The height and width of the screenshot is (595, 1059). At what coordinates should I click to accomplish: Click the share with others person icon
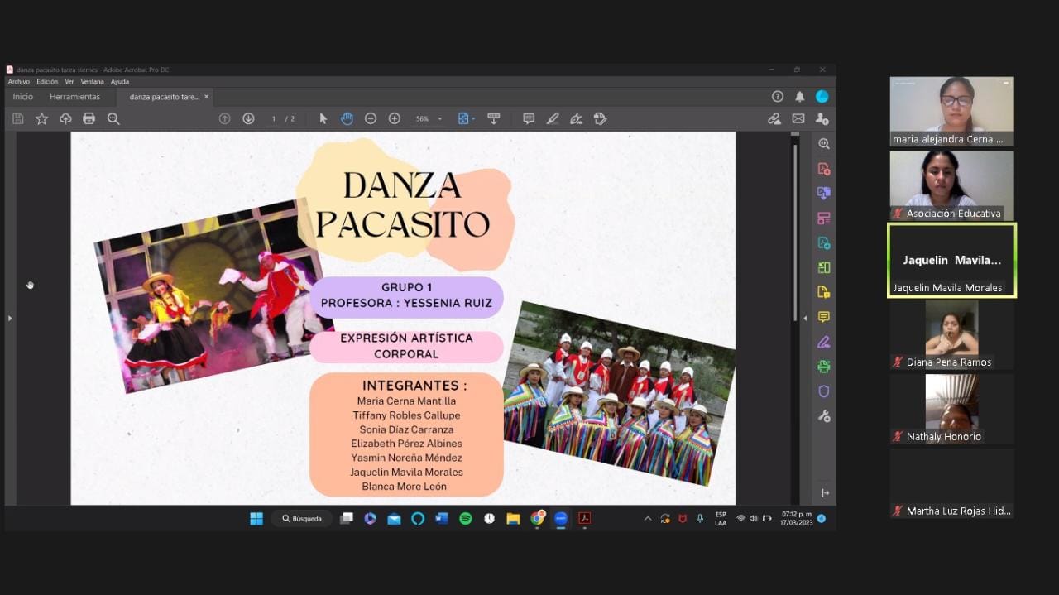pyautogui.click(x=822, y=118)
